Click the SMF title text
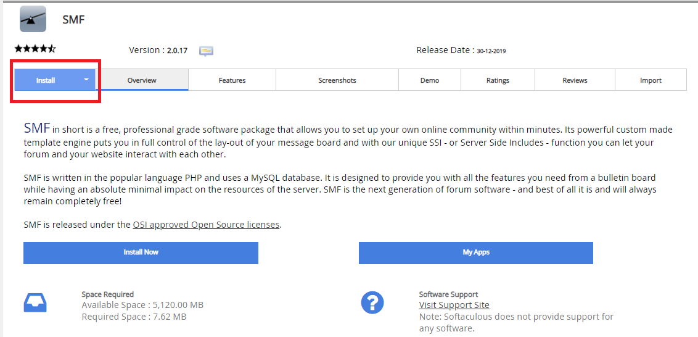 point(73,20)
